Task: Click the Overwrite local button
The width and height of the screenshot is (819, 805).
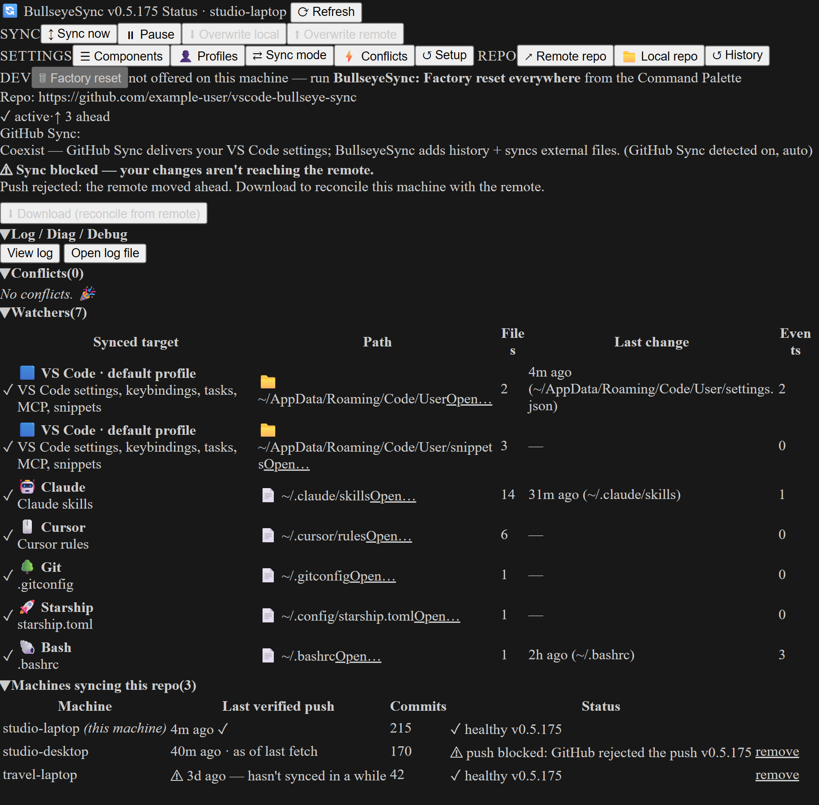Action: click(x=234, y=34)
